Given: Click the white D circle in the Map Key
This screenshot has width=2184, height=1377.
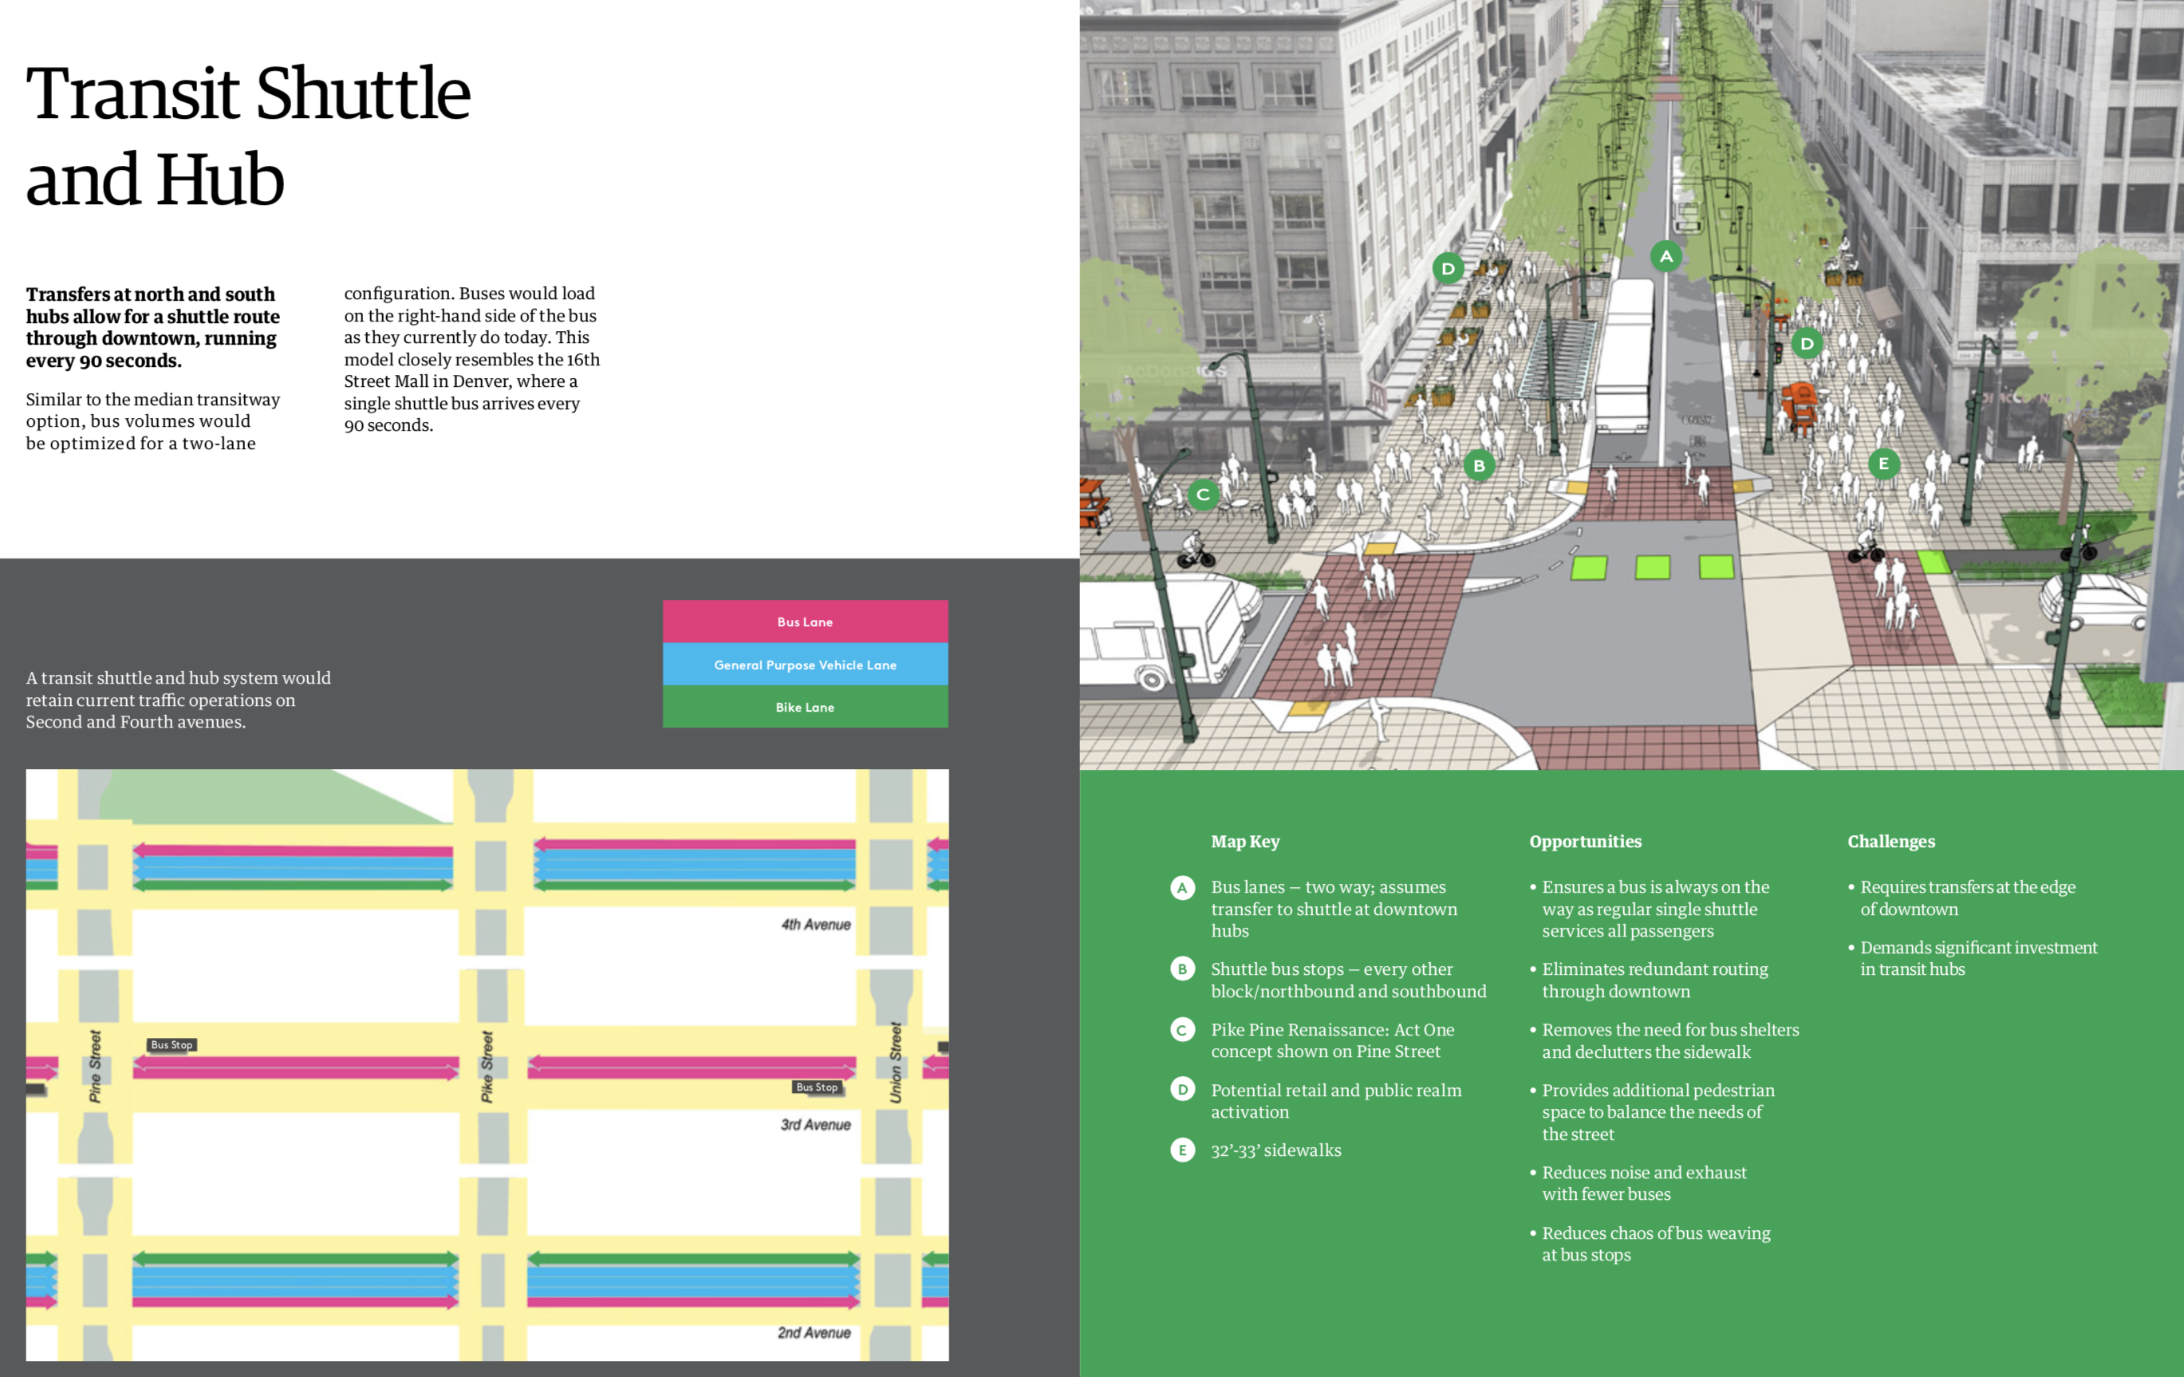Looking at the screenshot, I should (1182, 1091).
